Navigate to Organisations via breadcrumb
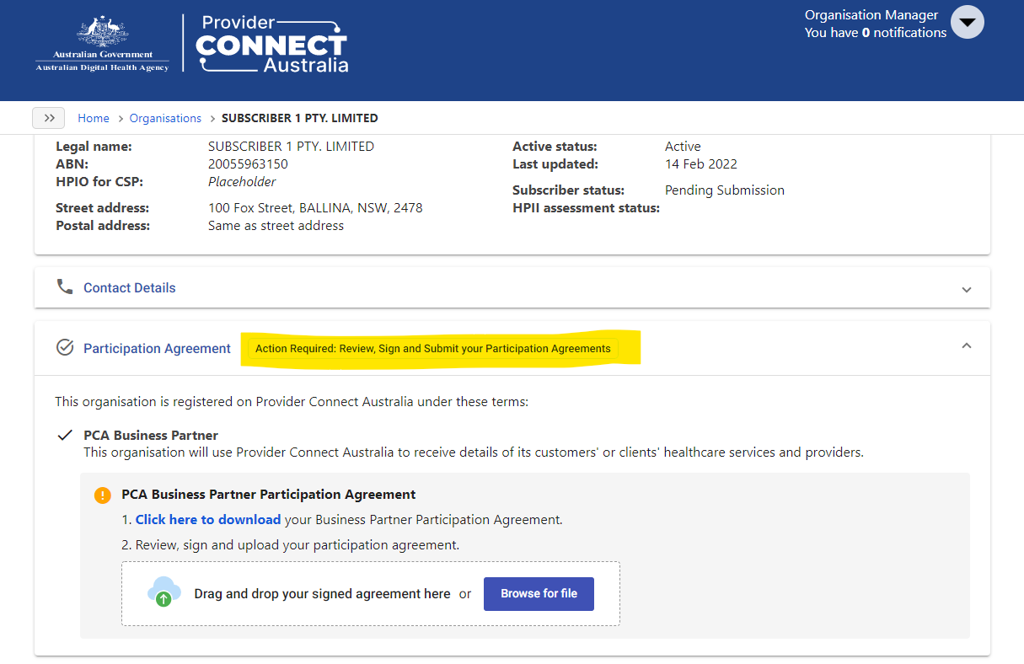 [165, 118]
